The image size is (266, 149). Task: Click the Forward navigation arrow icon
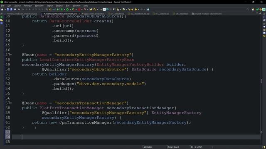pyautogui.click(x=142, y=10)
